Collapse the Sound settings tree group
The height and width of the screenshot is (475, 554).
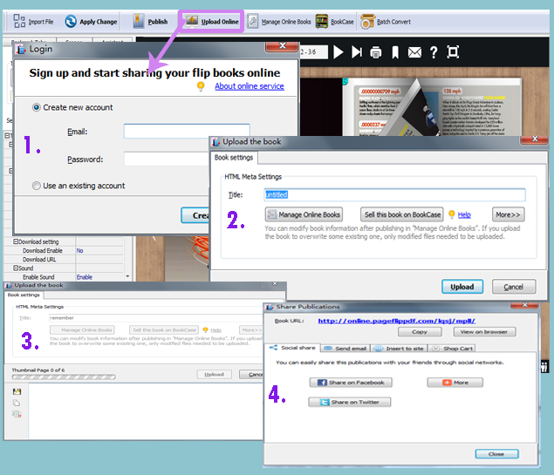pyautogui.click(x=16, y=268)
